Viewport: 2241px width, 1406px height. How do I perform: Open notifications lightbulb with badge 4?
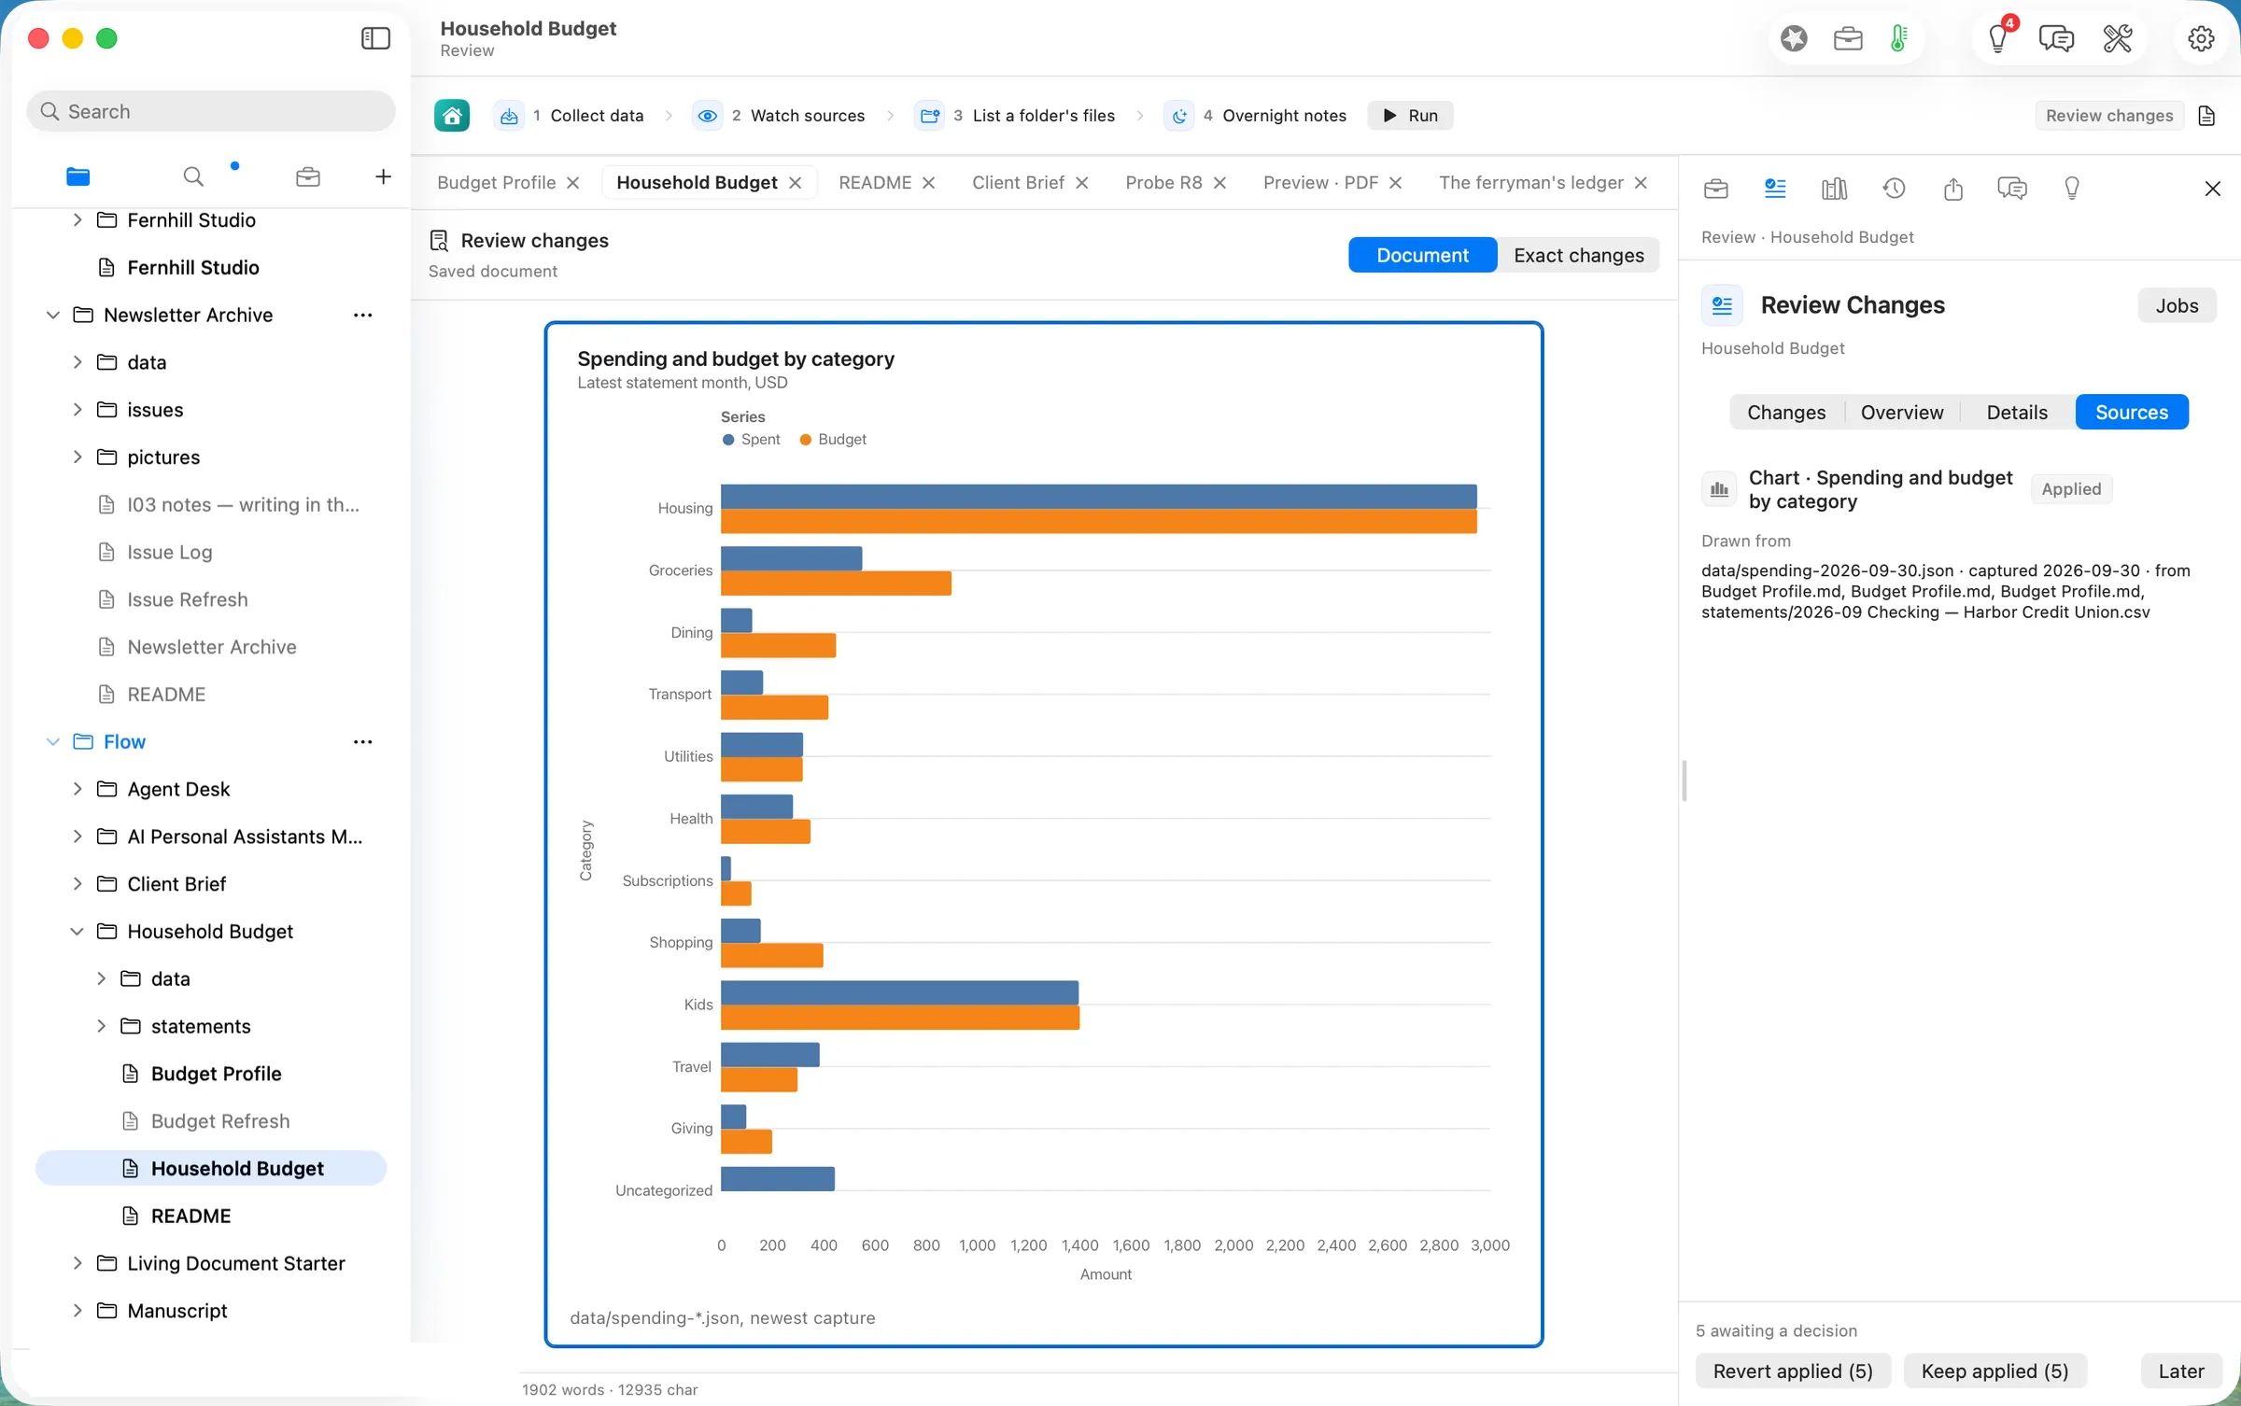pyautogui.click(x=1997, y=38)
